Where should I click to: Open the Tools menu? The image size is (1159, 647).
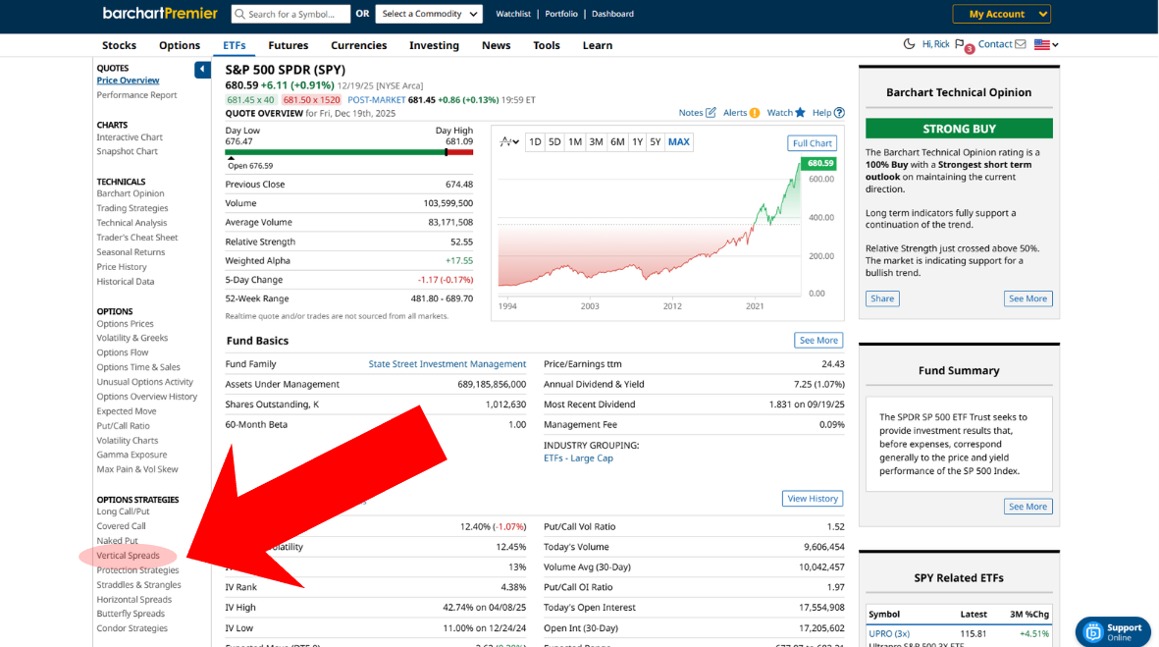[547, 45]
